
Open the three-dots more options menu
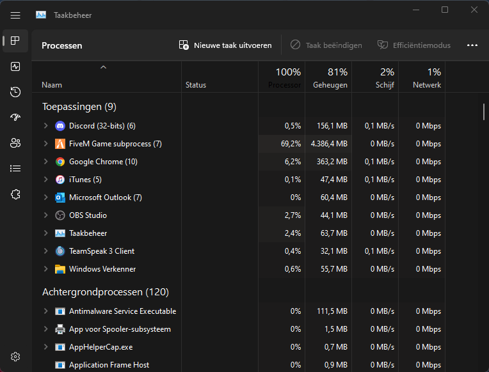point(472,45)
